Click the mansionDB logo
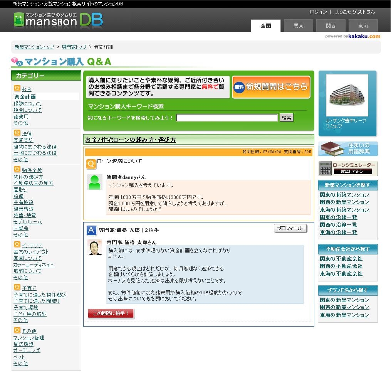Viewport: 391px width, 379px height. (x=58, y=19)
